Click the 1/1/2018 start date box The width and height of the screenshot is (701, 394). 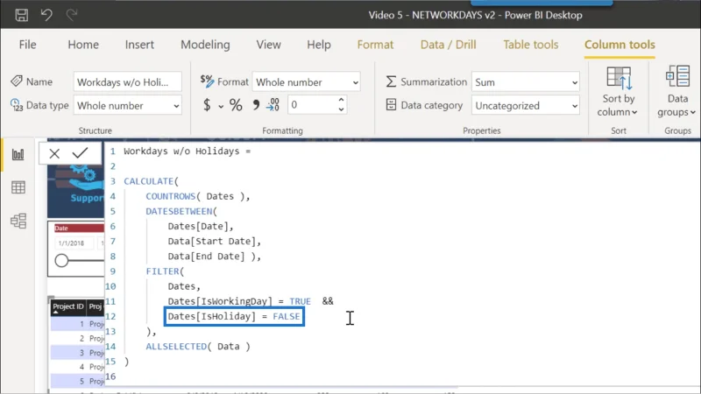click(74, 243)
